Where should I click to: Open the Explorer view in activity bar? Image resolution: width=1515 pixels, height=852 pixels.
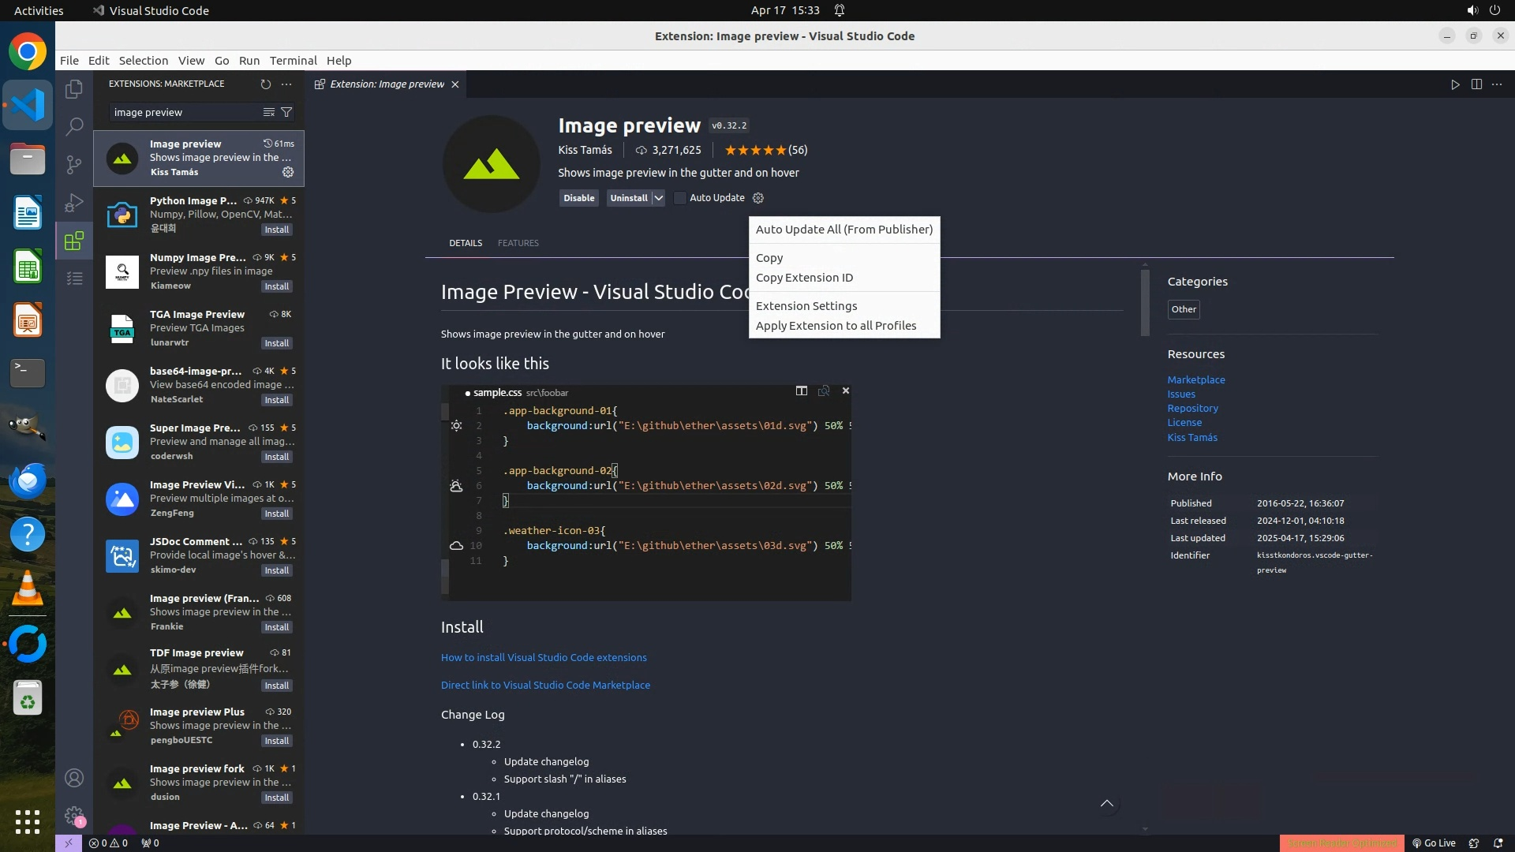pos(74,89)
